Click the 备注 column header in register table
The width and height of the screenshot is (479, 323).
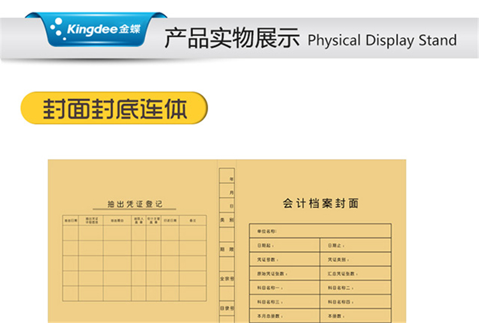click(x=192, y=220)
